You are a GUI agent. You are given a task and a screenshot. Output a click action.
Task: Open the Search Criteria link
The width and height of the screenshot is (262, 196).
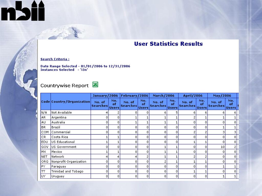55,59
